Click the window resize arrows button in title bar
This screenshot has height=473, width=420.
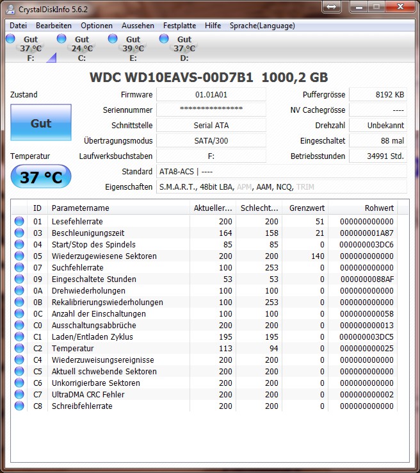click(331, 6)
